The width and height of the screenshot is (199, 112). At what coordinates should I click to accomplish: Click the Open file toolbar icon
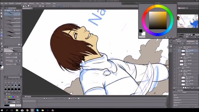coord(26,6)
